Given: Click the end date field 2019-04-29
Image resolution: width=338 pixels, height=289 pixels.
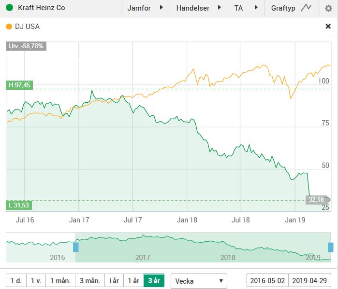Looking at the screenshot, I should [x=309, y=281].
